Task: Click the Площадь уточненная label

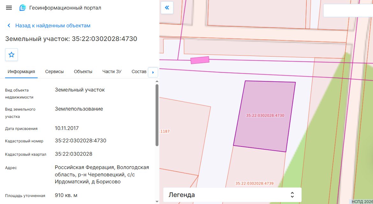Action: [25, 196]
